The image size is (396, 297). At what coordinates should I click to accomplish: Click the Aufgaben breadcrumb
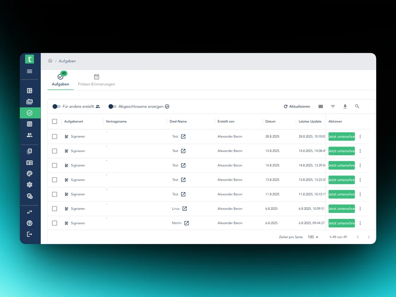point(67,61)
